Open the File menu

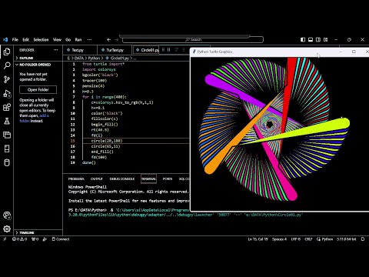click(15, 39)
